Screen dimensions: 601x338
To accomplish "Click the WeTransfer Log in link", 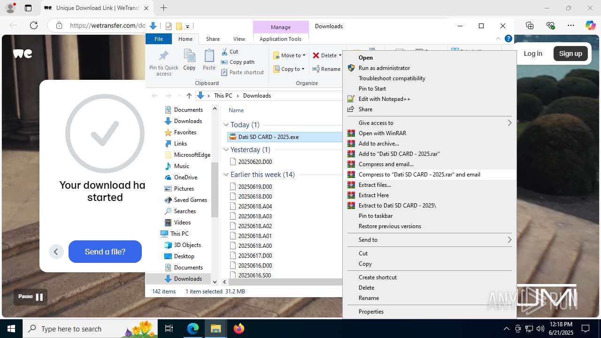I will tap(533, 54).
